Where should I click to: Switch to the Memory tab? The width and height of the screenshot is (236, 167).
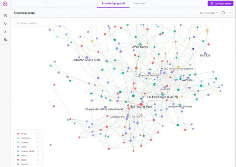pos(139,3)
